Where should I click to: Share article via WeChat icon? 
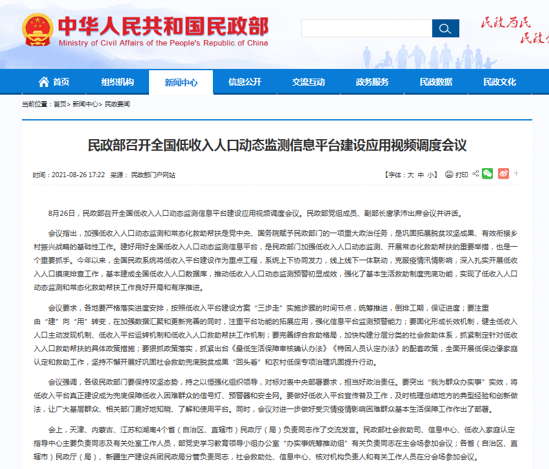pos(488,174)
